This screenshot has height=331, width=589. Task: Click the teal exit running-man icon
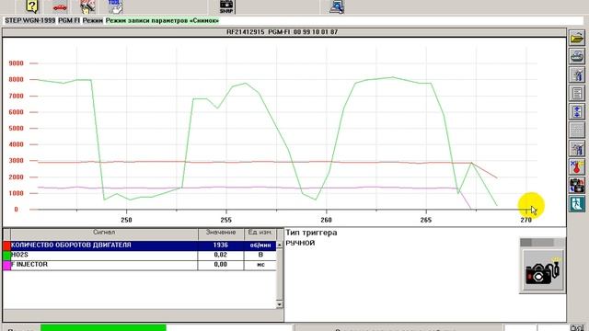coord(577,204)
